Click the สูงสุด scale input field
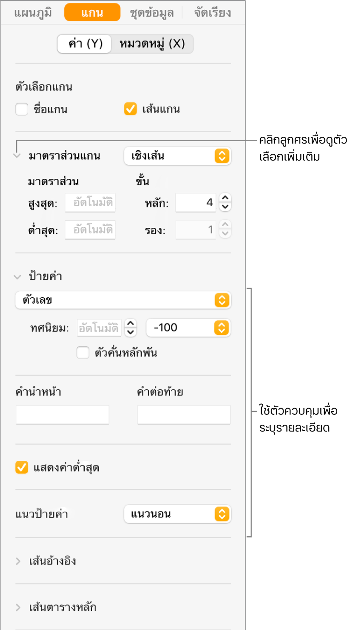This screenshot has height=630, width=353. point(90,203)
